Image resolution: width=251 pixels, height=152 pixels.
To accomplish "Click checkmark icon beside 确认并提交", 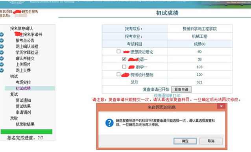I will tap(2, 58).
